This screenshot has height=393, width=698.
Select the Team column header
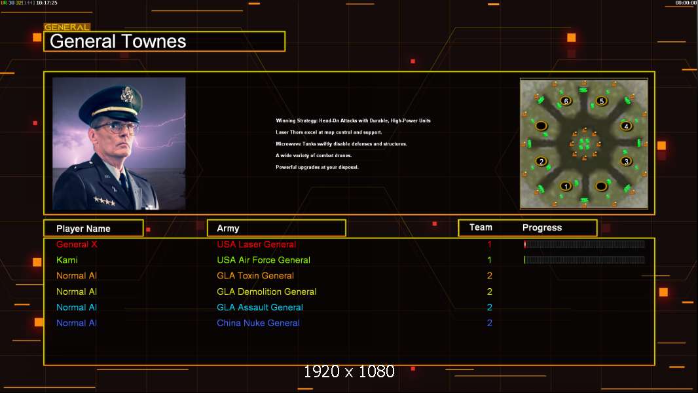481,227
